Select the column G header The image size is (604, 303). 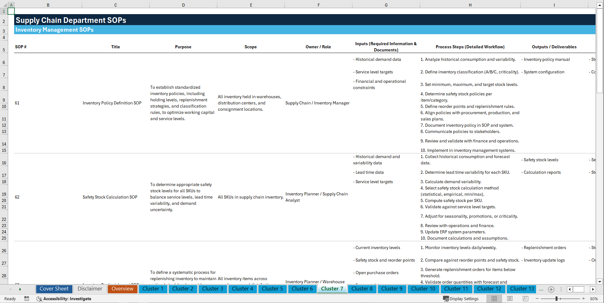pyautogui.click(x=386, y=5)
